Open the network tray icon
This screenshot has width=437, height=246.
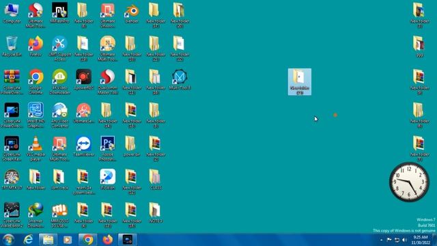pos(397,240)
